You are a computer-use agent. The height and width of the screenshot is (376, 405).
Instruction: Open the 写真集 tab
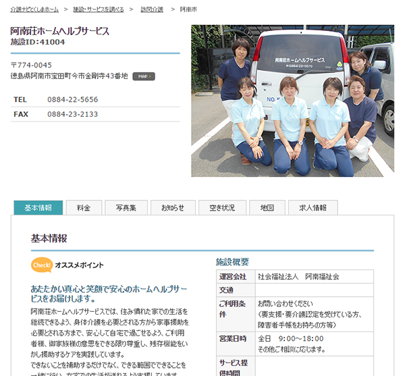[126, 208]
